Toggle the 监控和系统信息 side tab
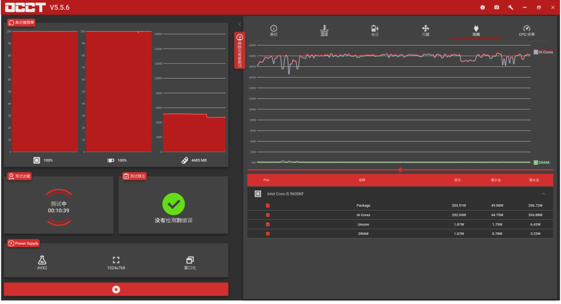This screenshot has width=561, height=304. 240,50
